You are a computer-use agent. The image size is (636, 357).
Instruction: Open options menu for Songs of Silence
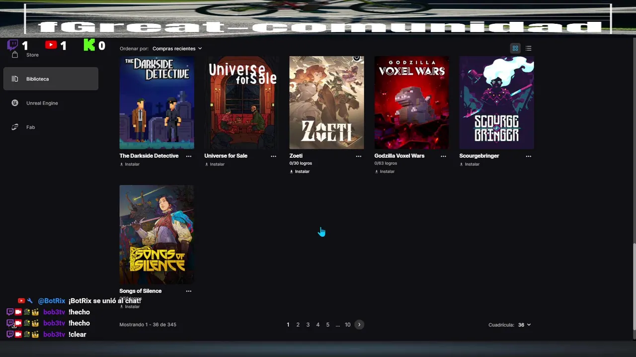[x=189, y=292]
